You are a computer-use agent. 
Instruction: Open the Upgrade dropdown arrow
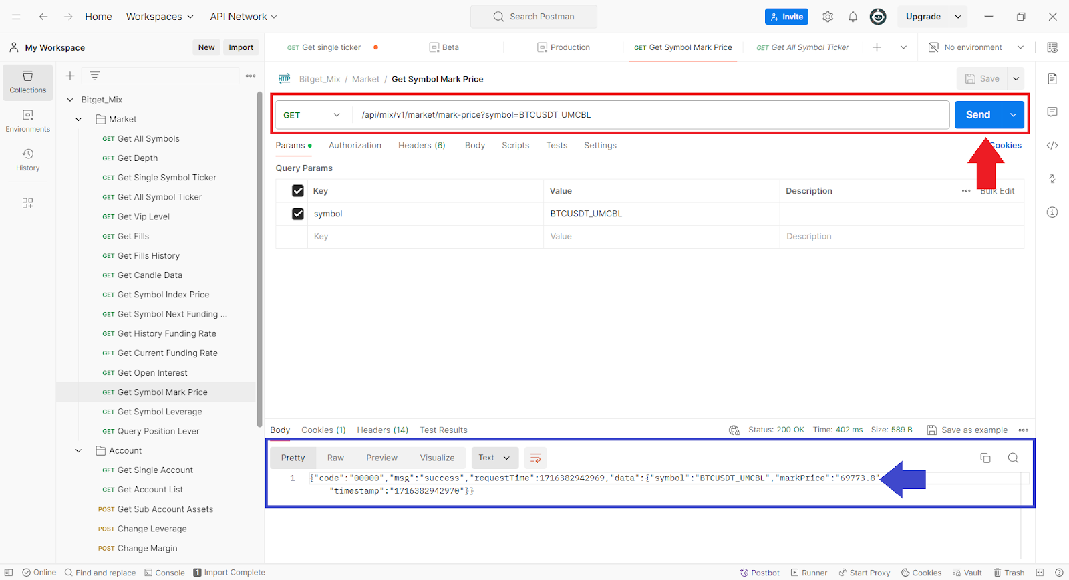[958, 17]
